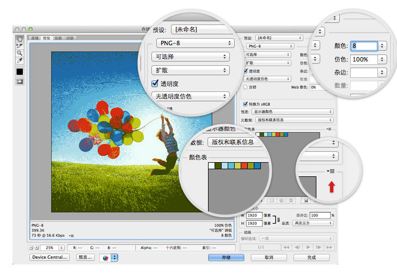Toggle the constrain proportions link icon

[278, 219]
